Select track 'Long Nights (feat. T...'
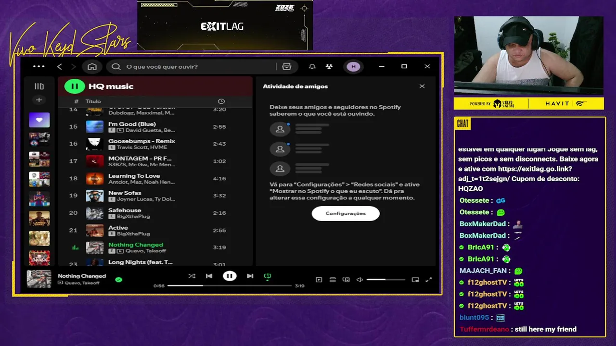Image resolution: width=616 pixels, height=346 pixels. (x=155, y=262)
